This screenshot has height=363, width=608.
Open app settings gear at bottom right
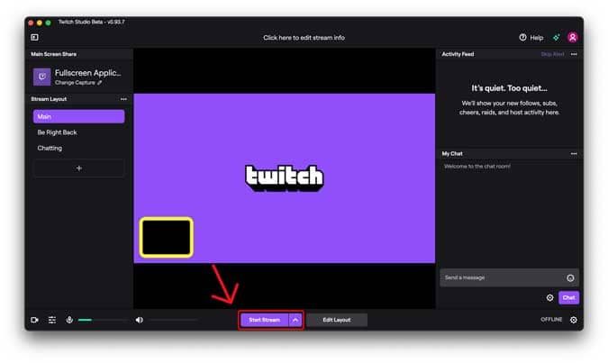click(x=574, y=320)
